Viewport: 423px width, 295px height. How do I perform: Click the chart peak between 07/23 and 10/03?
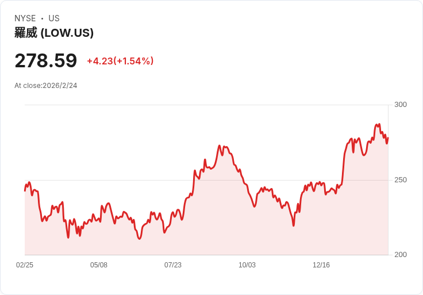click(220, 146)
